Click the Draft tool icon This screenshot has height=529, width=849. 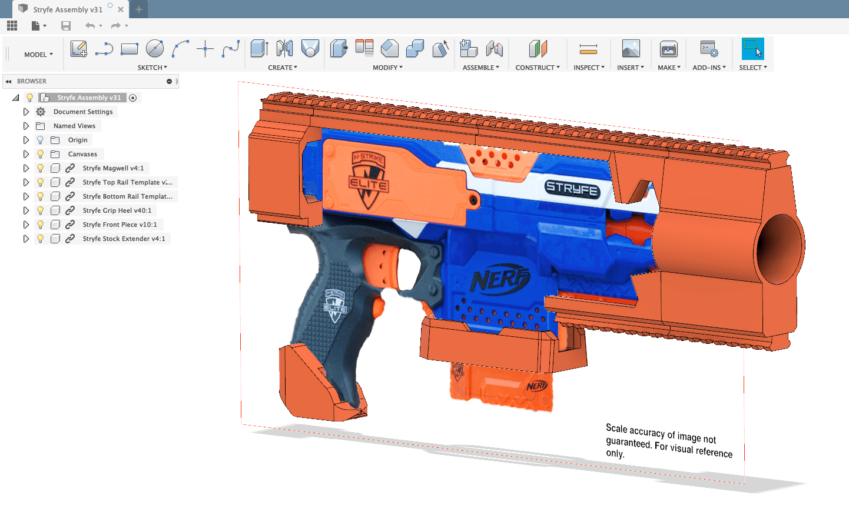[440, 49]
